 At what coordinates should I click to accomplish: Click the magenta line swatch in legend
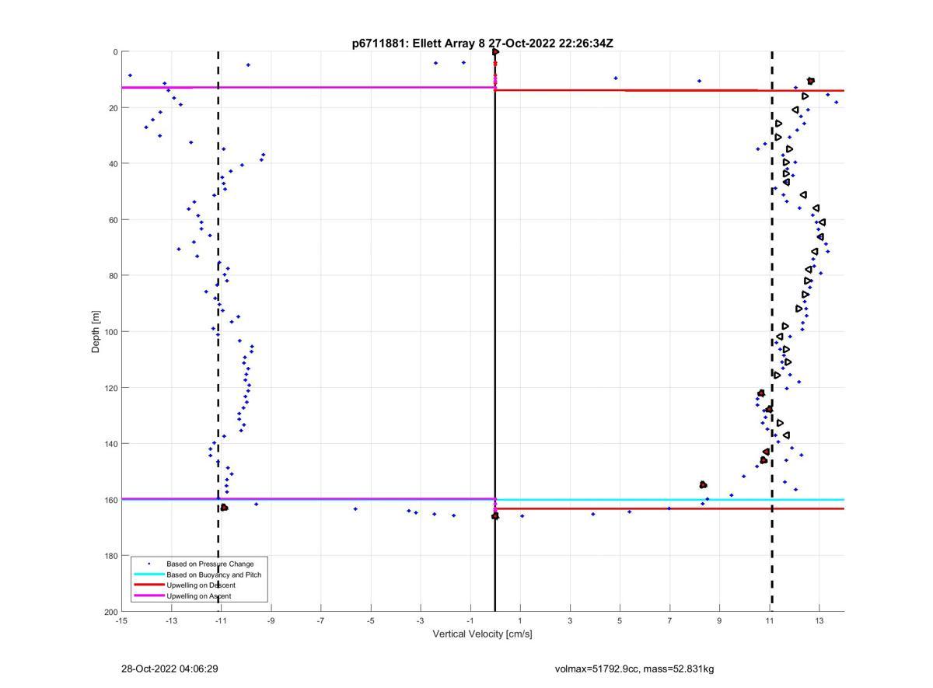tap(149, 595)
